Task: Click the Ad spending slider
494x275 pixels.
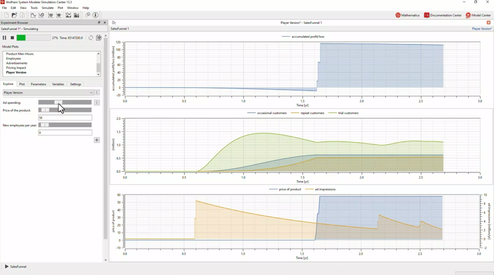Action: coord(65,103)
